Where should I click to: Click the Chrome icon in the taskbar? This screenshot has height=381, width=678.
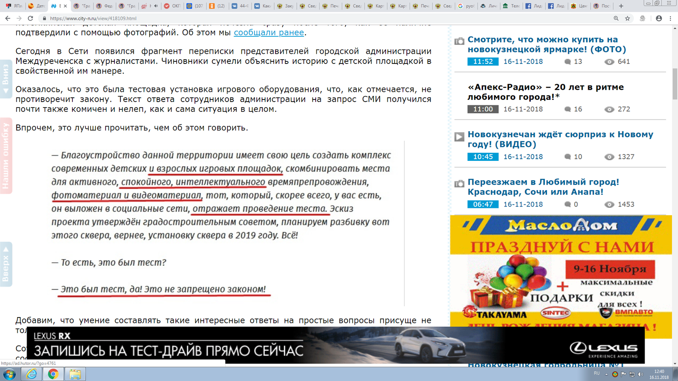pyautogui.click(x=53, y=374)
